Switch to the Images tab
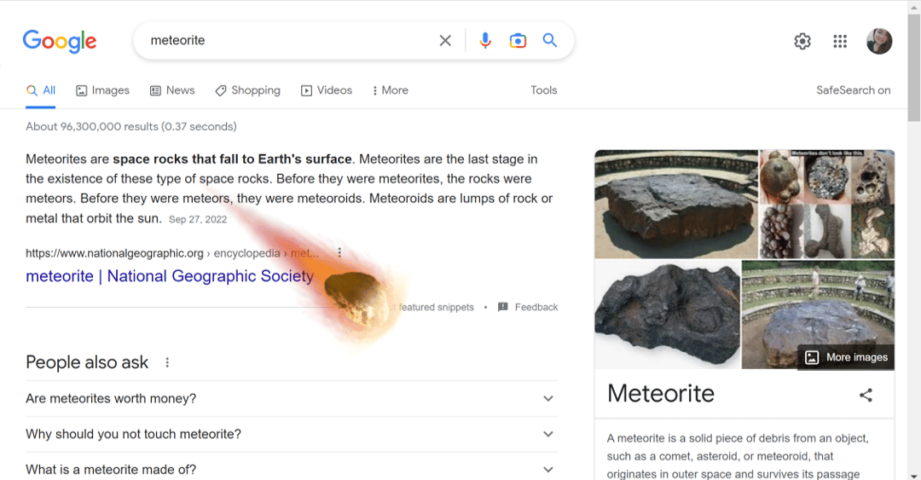 click(x=102, y=90)
